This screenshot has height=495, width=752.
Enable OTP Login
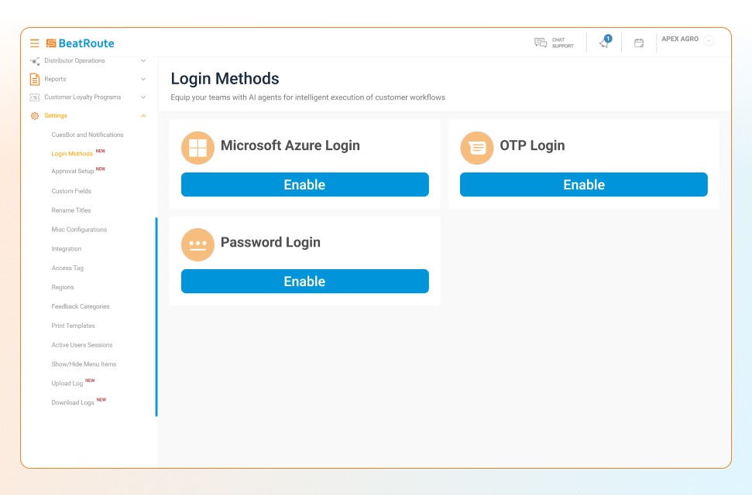tap(584, 185)
